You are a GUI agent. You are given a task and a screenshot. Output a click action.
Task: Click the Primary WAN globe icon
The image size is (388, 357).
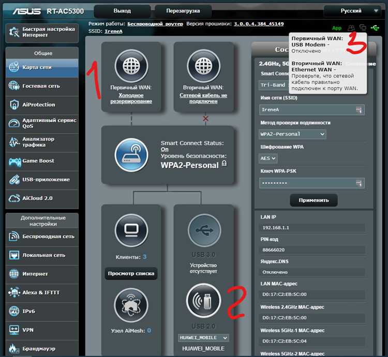coord(131,67)
